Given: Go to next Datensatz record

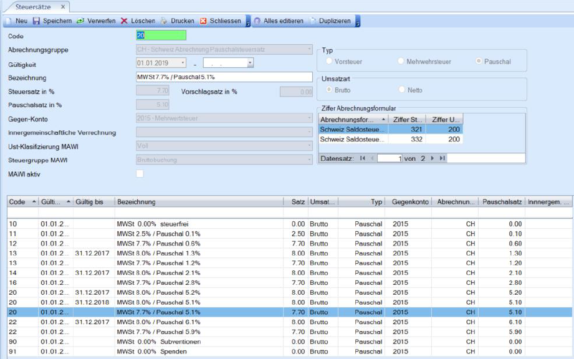Looking at the screenshot, I should coord(433,158).
